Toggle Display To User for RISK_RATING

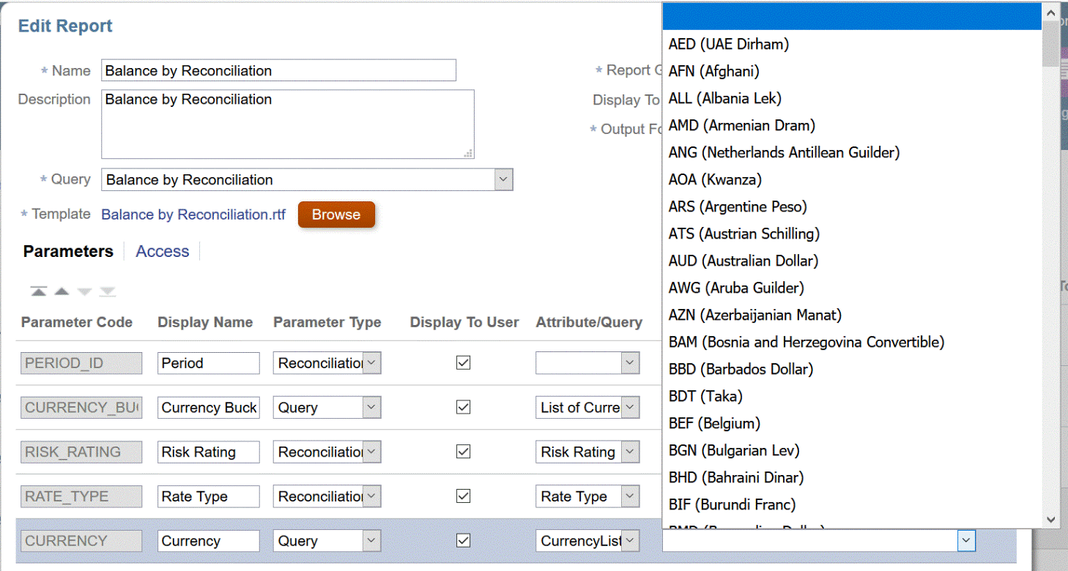[x=463, y=452]
